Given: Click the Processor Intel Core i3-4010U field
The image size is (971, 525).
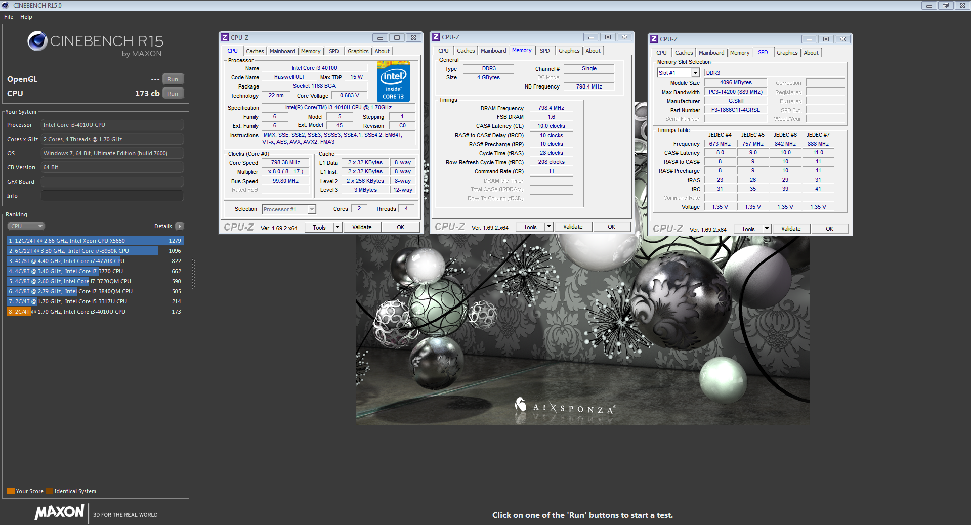Looking at the screenshot, I should click(112, 125).
